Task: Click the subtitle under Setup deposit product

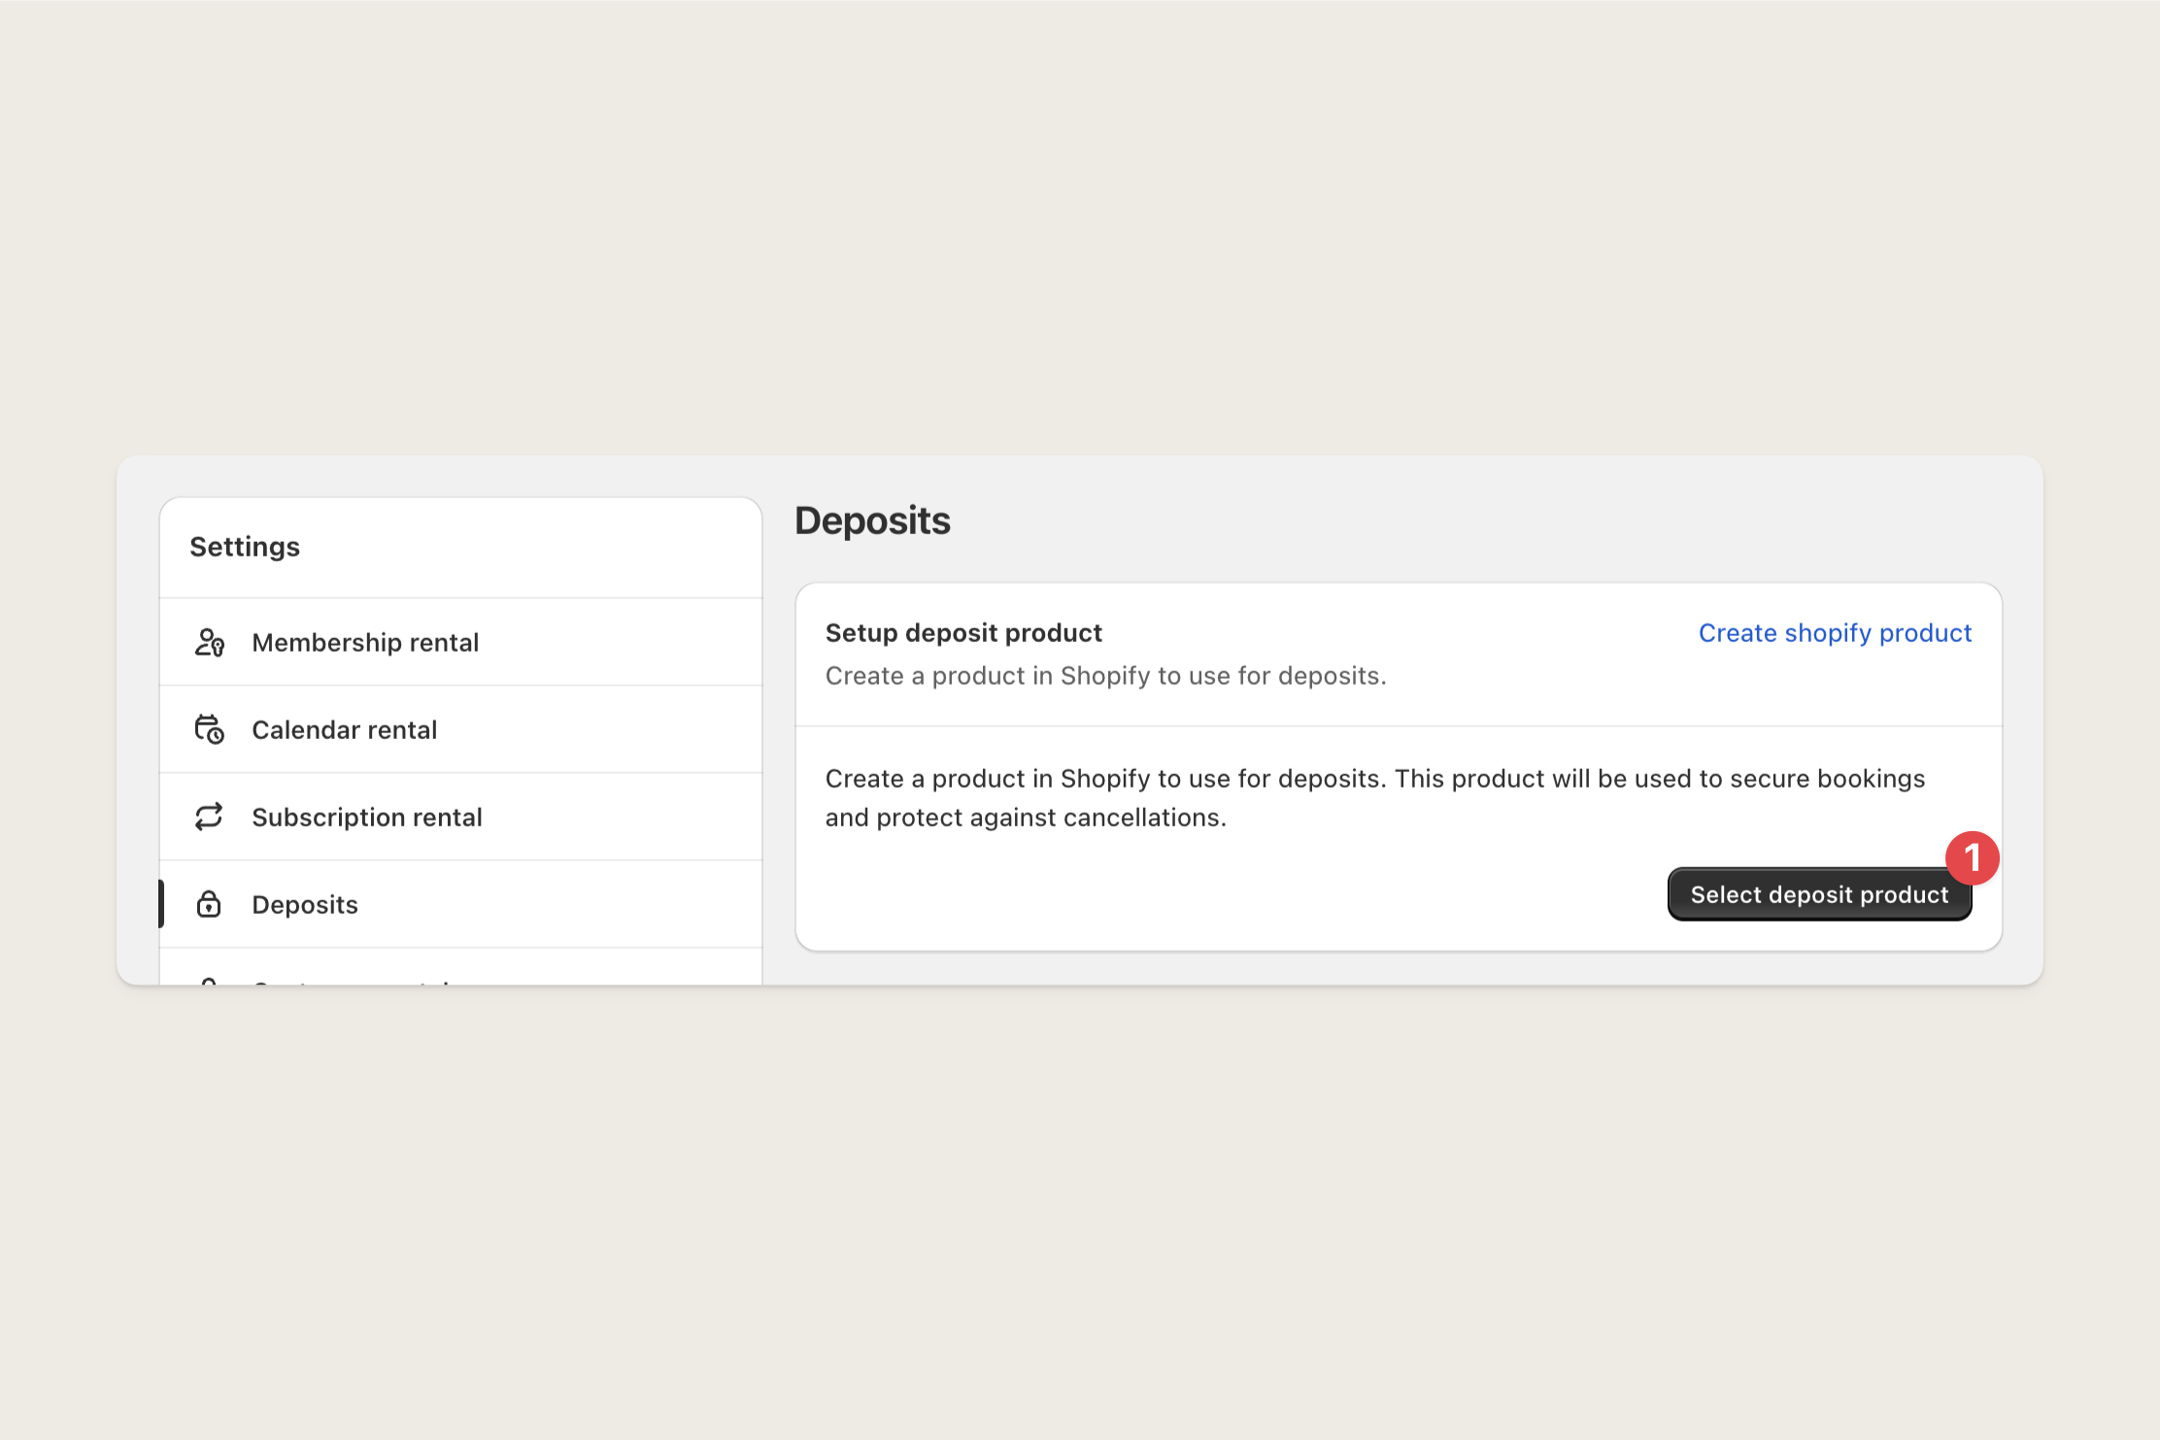Action: click(1105, 676)
